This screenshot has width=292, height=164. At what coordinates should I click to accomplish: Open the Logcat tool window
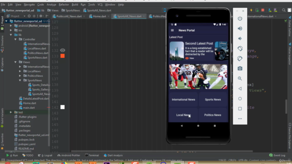pyautogui.click(x=45, y=155)
